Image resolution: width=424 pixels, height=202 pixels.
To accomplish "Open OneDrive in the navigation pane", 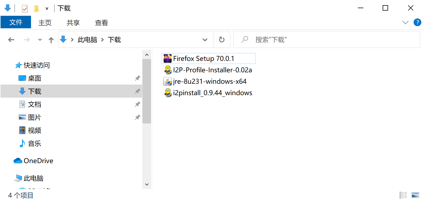I will pos(38,161).
